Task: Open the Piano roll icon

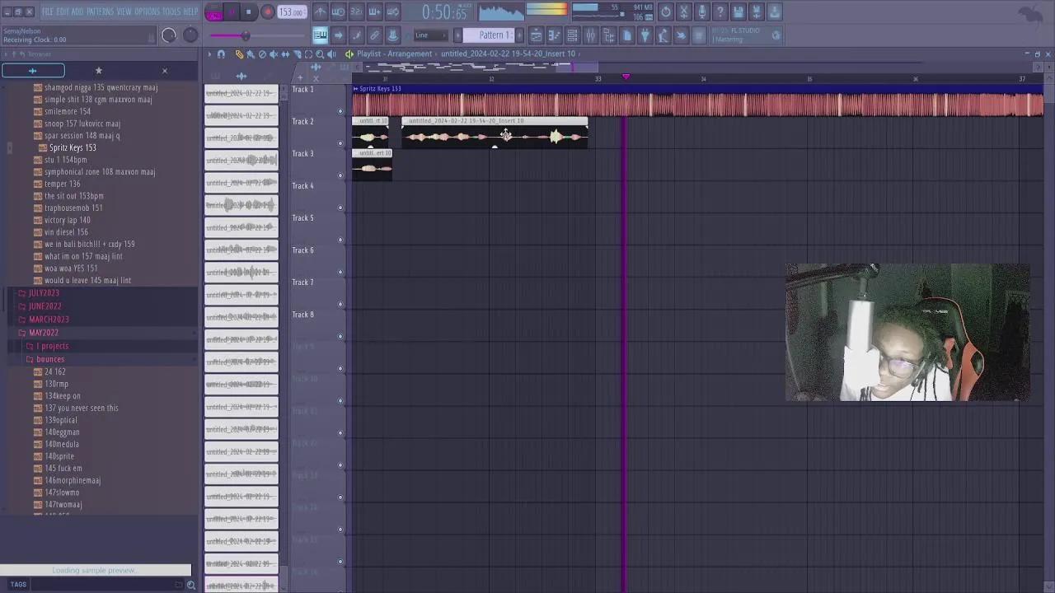Action: click(x=554, y=35)
